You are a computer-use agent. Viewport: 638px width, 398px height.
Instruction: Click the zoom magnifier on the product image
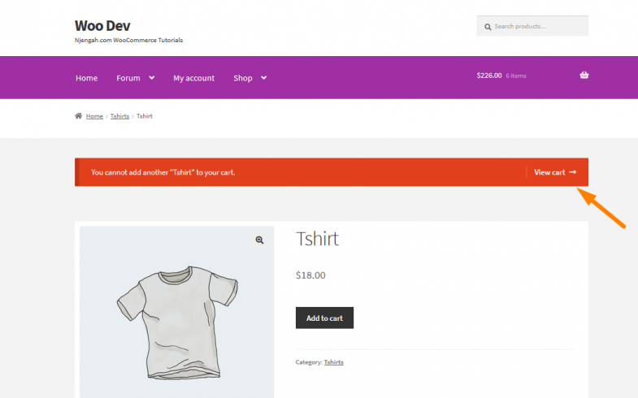(x=259, y=240)
